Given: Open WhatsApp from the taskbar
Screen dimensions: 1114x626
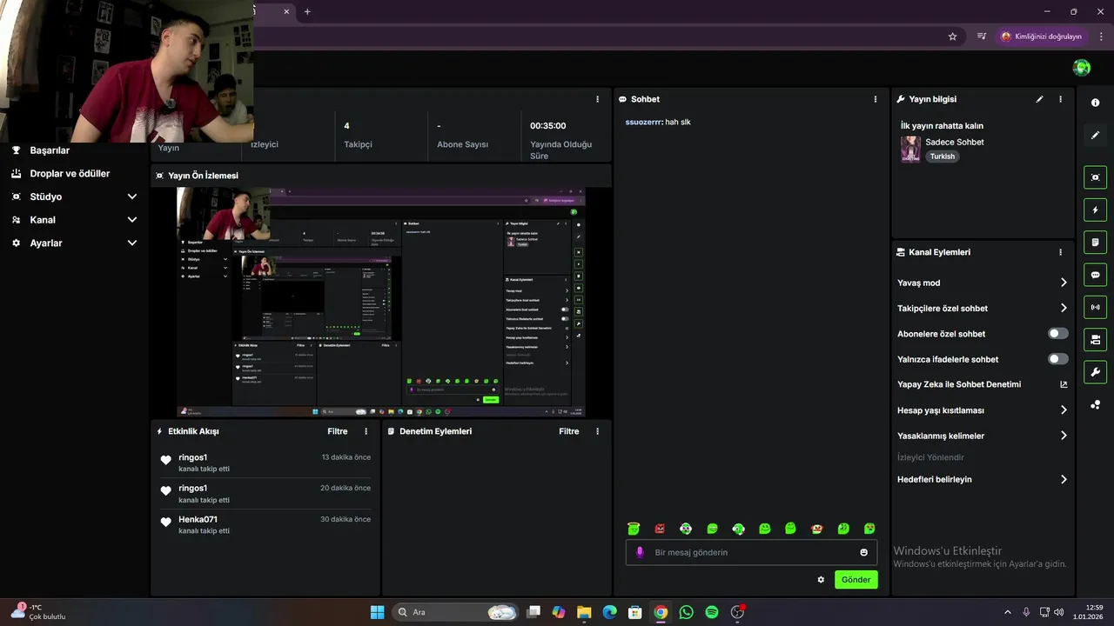Looking at the screenshot, I should pyautogui.click(x=687, y=612).
